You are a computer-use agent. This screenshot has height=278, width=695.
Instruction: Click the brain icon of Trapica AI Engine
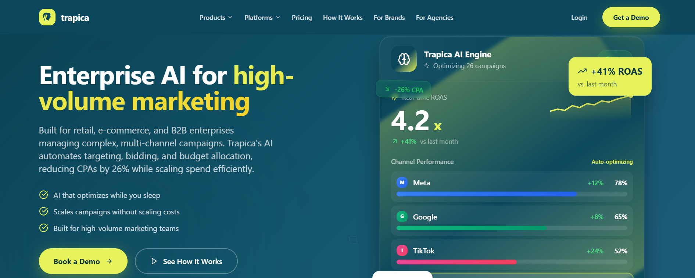[404, 59]
